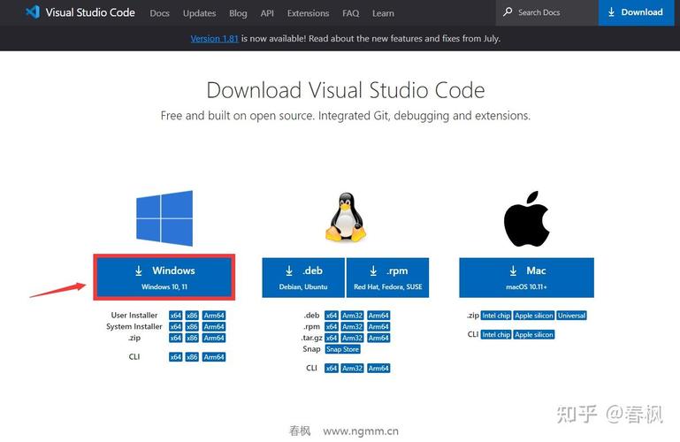The height and width of the screenshot is (442, 680).
Task: Open the Snap Store link
Action: (x=342, y=349)
